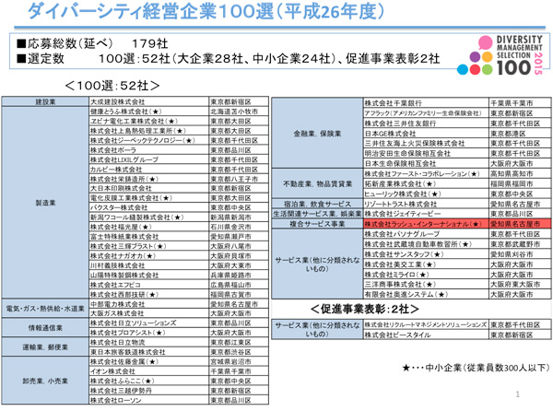The height and width of the screenshot is (411, 553).
Task: Click the 情報通信業 category cell
Action: pos(45,328)
